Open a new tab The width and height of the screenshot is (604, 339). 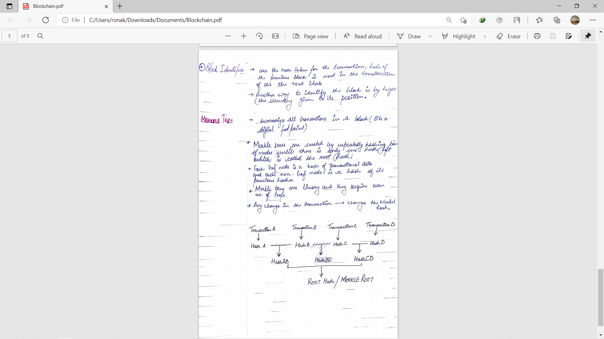click(x=120, y=6)
